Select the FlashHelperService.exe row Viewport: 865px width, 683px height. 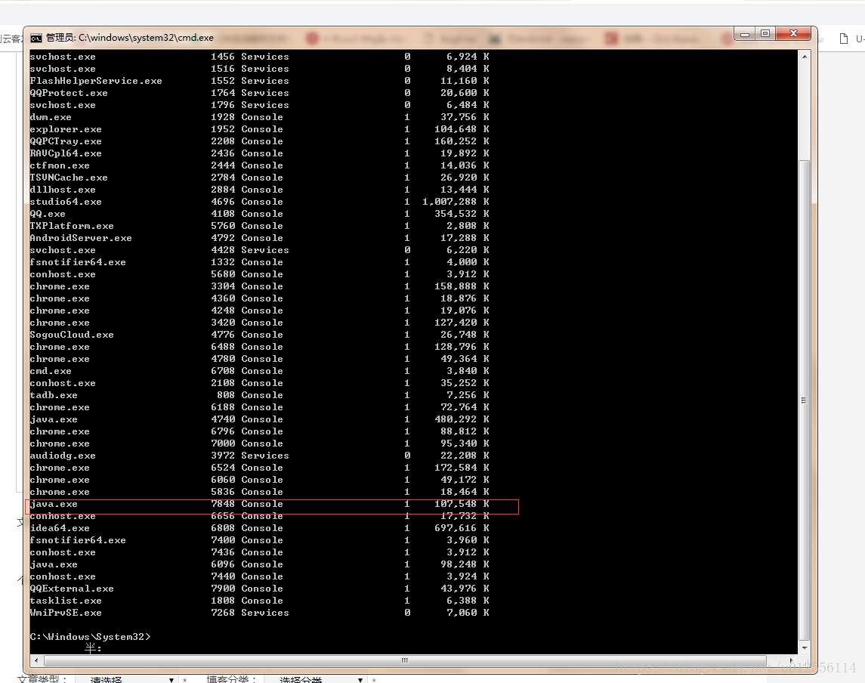pyautogui.click(x=259, y=81)
